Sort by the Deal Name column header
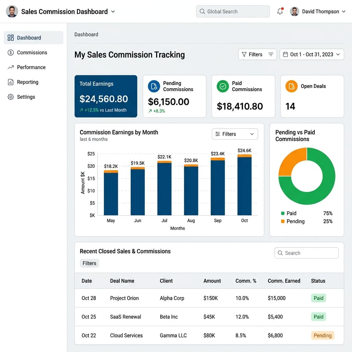Image resolution: width=352 pixels, height=352 pixels. (122, 281)
